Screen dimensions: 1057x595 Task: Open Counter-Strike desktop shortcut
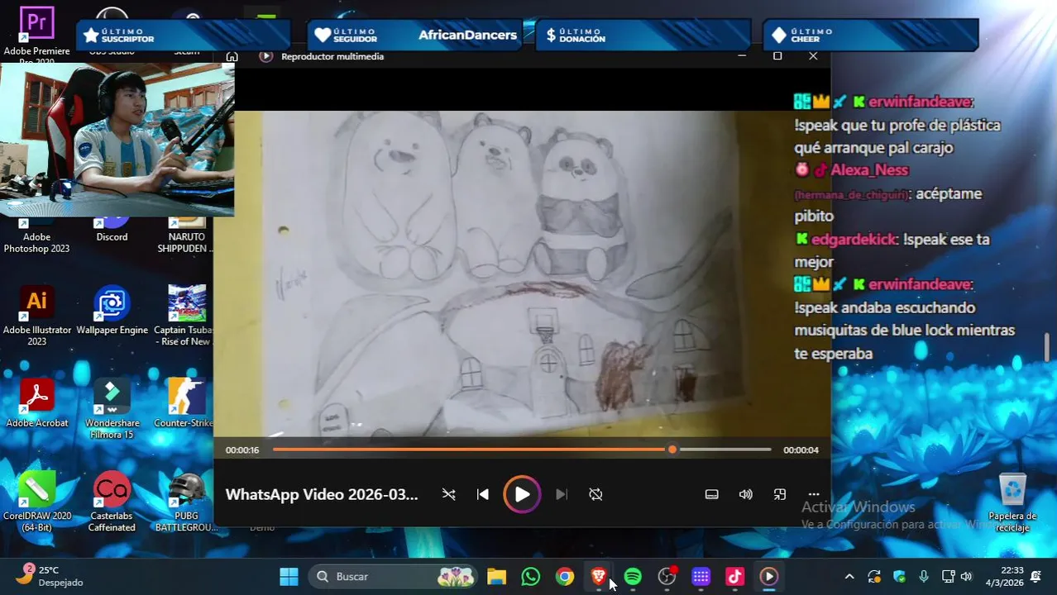click(185, 404)
